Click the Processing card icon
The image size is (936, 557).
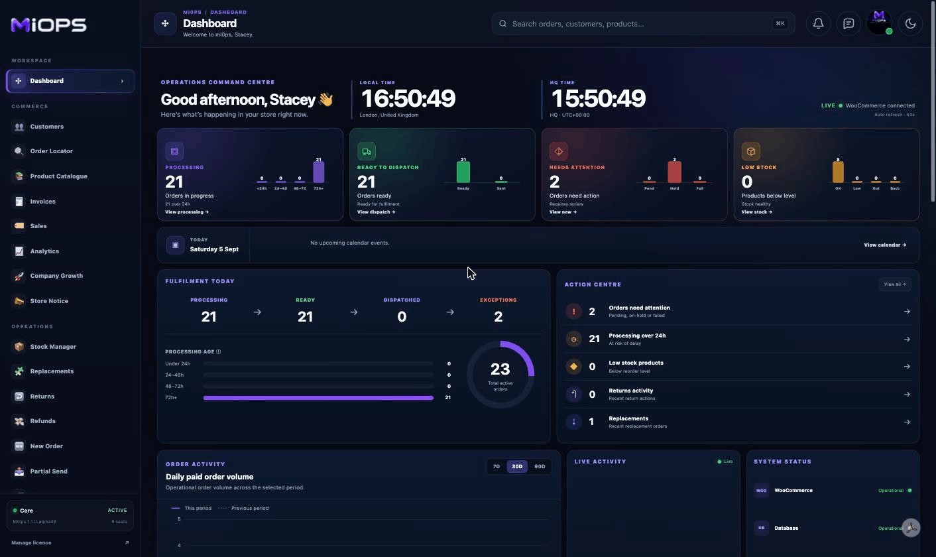tap(174, 151)
